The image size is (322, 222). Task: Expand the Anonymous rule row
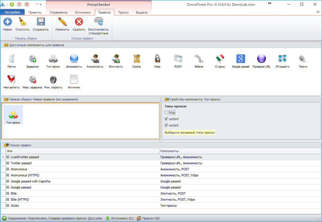[x=8, y=169]
